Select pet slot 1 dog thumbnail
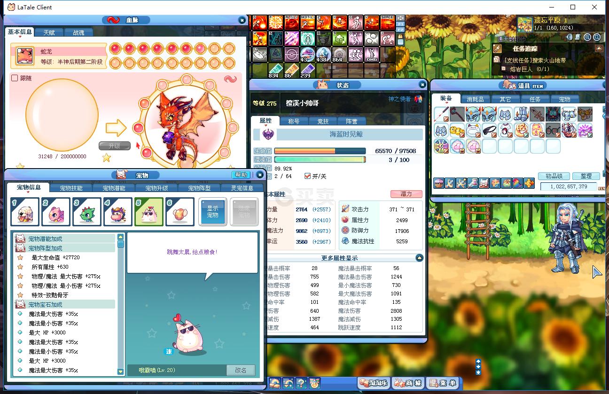609x394 pixels. coord(25,212)
